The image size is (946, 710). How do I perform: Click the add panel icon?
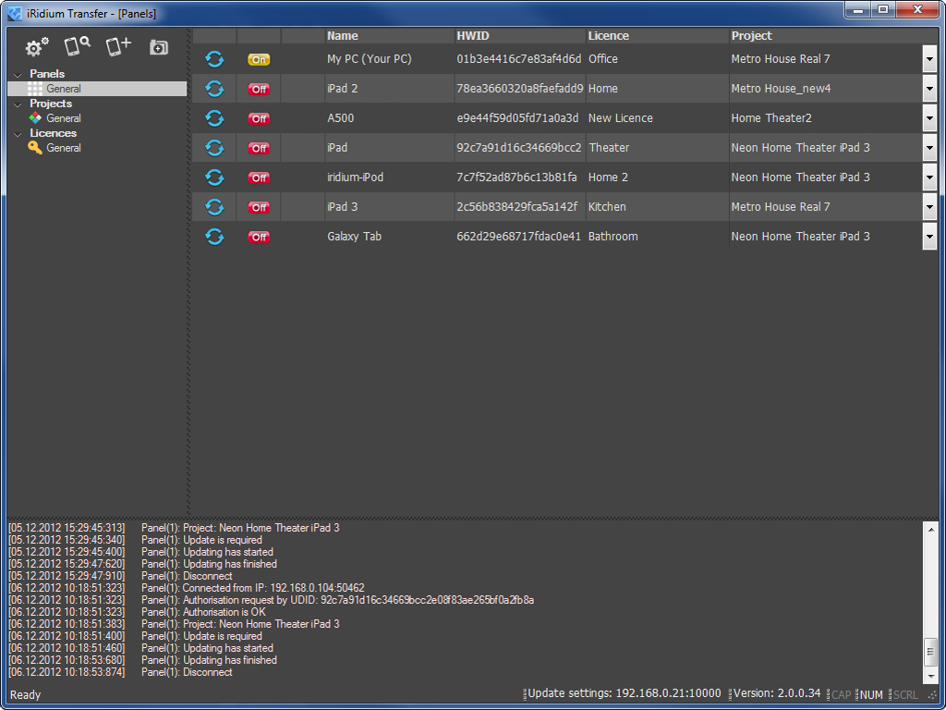(117, 45)
